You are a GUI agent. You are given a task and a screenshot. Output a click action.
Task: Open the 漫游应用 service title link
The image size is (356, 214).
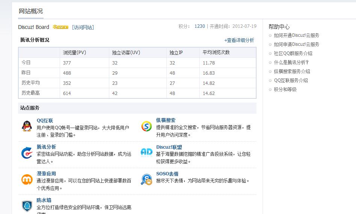(x=46, y=173)
